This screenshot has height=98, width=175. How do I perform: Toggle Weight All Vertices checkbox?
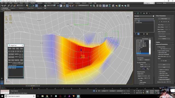159,77
